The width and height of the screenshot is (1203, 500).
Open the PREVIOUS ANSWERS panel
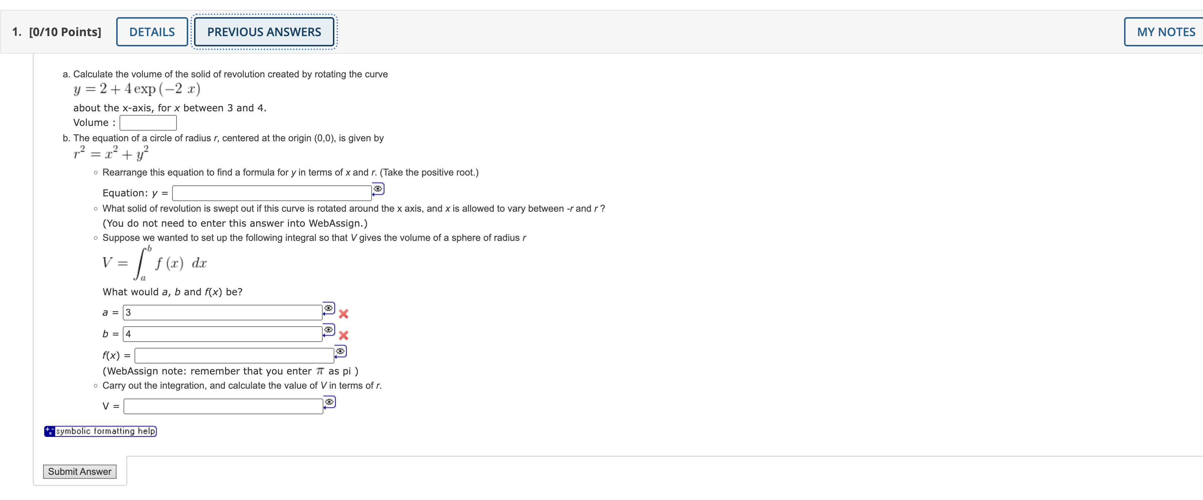(264, 31)
